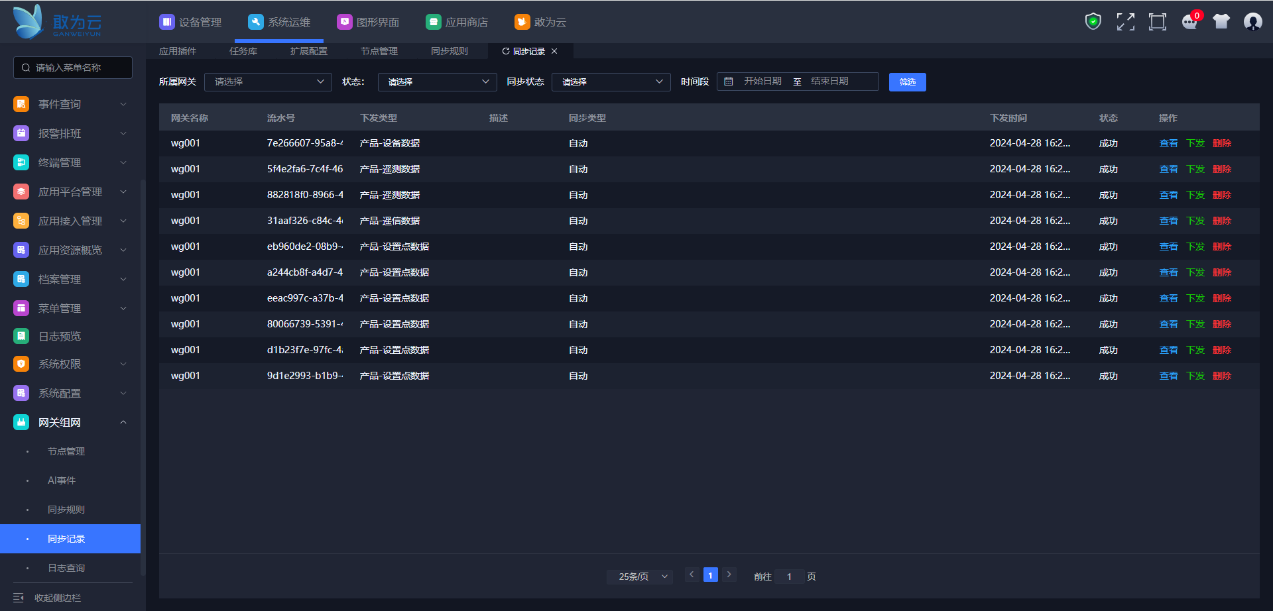Screen dimensions: 1273x611
Task: Expand the 系统配置 menu chevron
Action: (x=123, y=393)
